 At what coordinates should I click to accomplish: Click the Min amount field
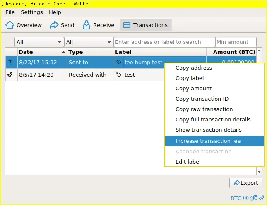click(236, 42)
